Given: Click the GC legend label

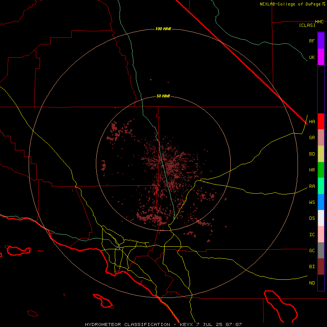Looking at the screenshot, I should (312, 251).
